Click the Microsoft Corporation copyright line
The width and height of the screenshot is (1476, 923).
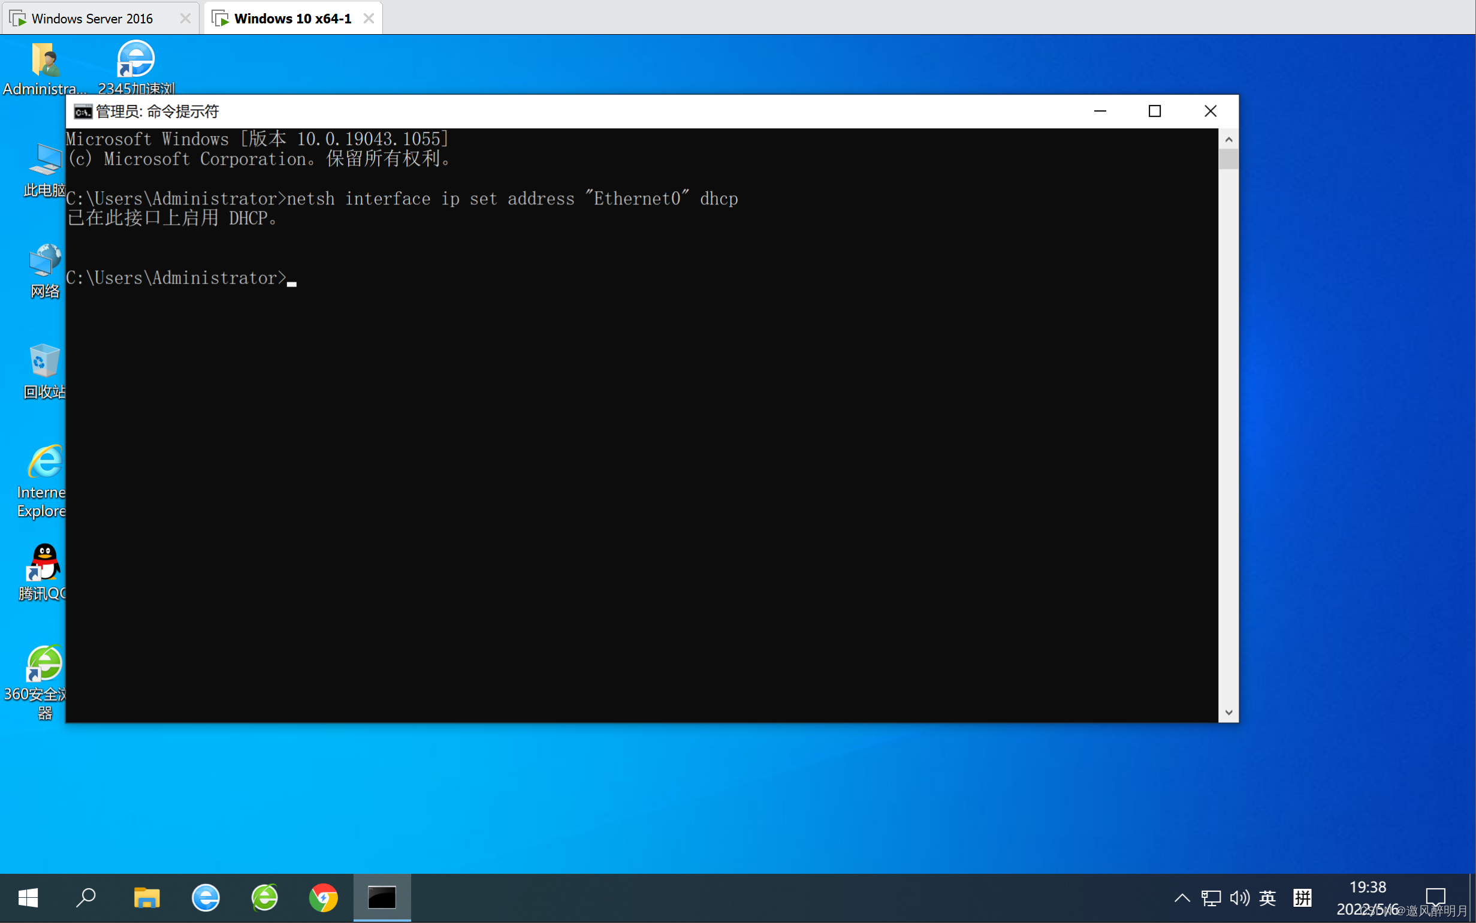tap(260, 159)
